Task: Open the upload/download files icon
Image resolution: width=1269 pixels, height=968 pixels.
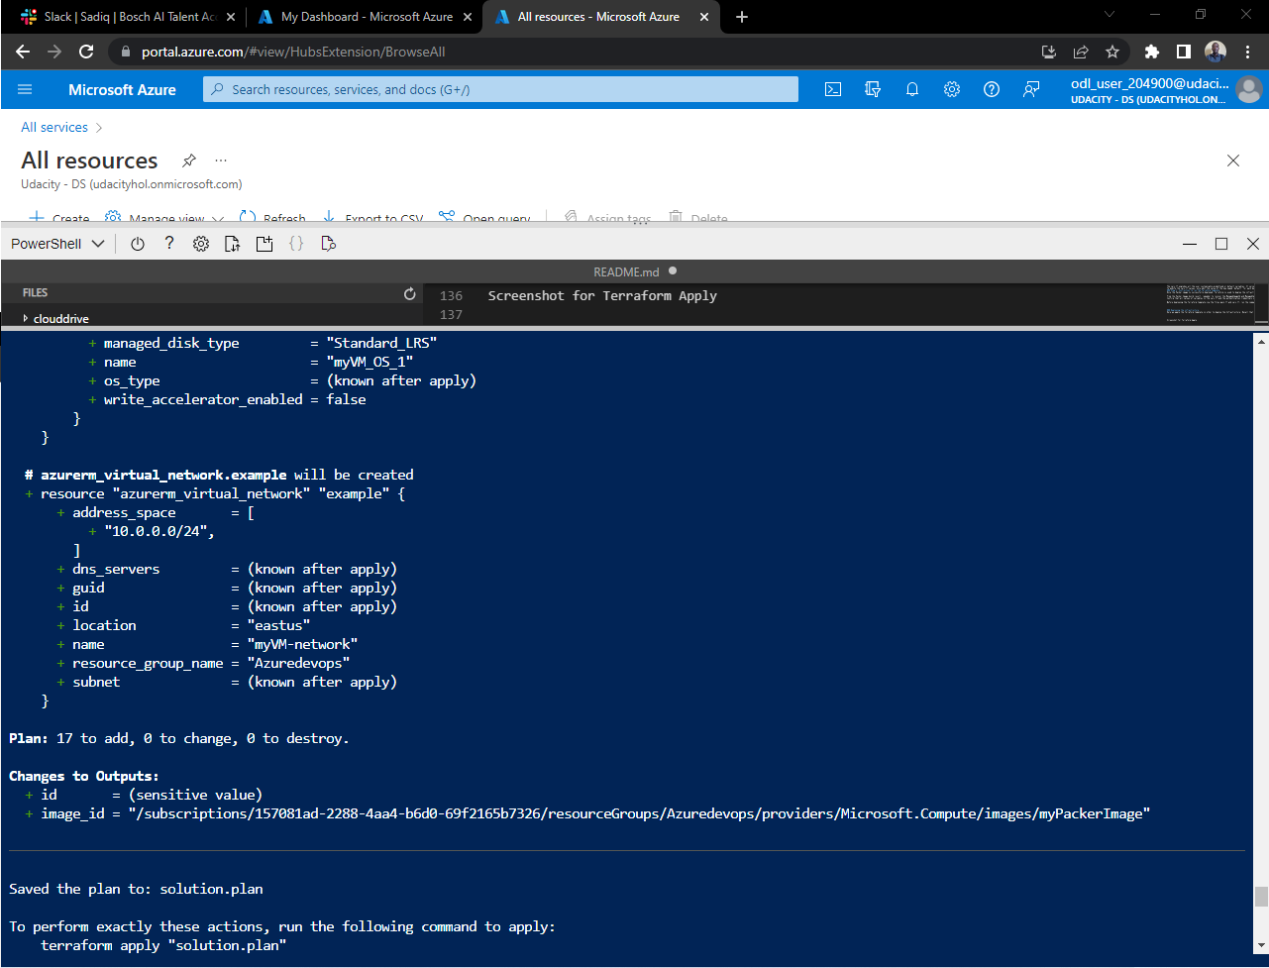Action: (x=232, y=243)
